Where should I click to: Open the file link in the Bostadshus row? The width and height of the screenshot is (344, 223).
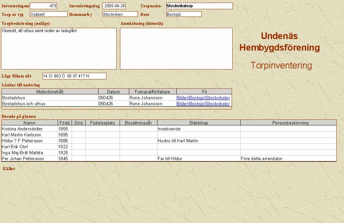(x=203, y=98)
